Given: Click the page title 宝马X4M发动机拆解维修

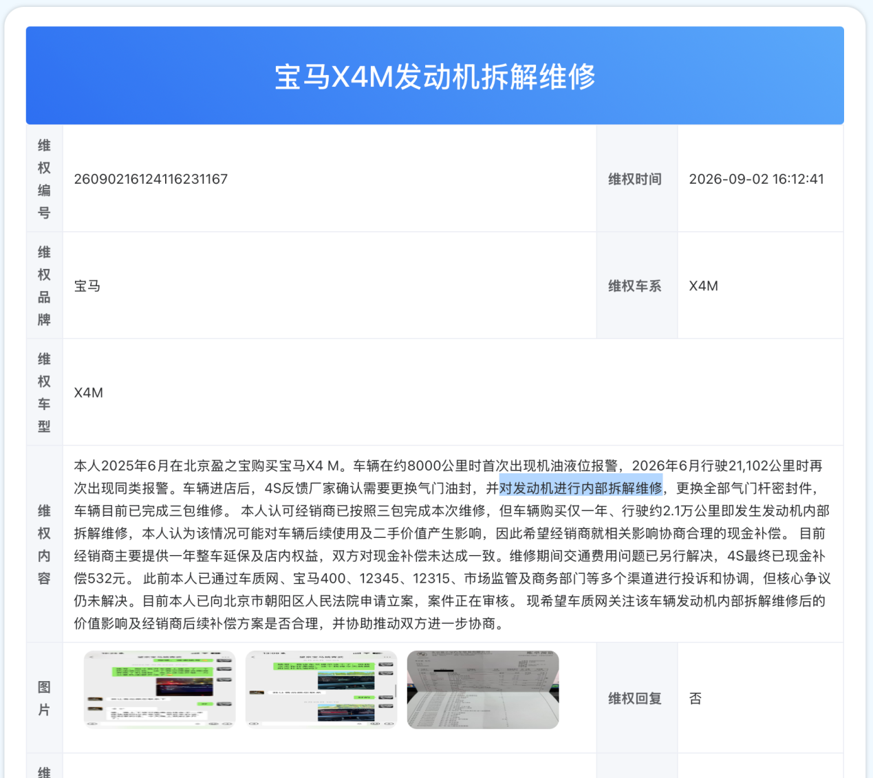Looking at the screenshot, I should point(435,76).
